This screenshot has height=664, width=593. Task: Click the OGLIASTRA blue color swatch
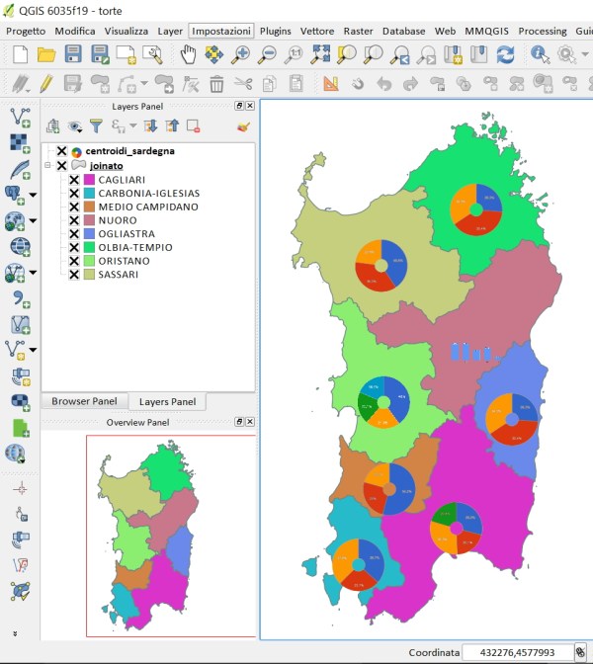point(89,234)
